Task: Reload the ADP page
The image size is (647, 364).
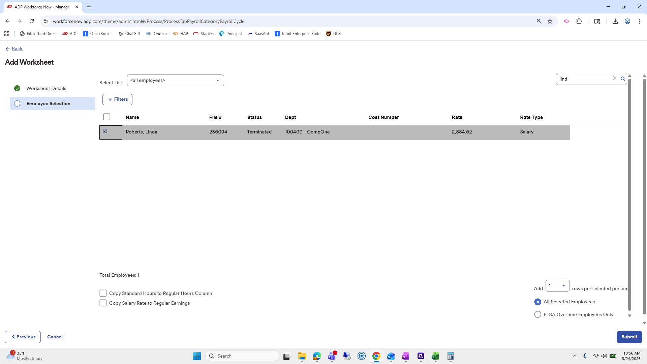Action: [32, 21]
